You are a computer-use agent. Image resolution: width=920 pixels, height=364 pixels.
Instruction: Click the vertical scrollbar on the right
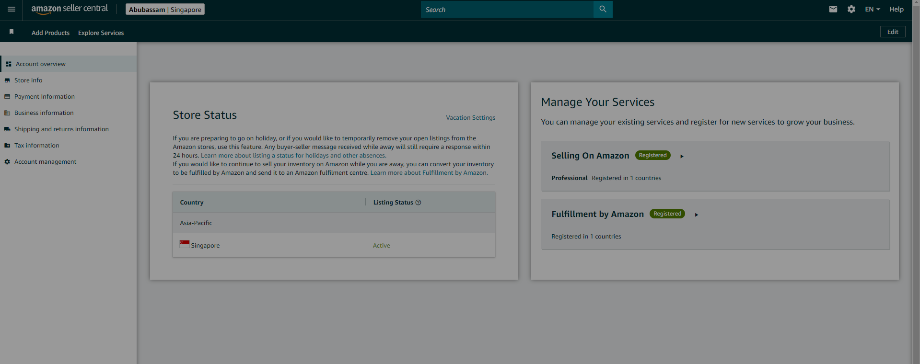(916, 182)
